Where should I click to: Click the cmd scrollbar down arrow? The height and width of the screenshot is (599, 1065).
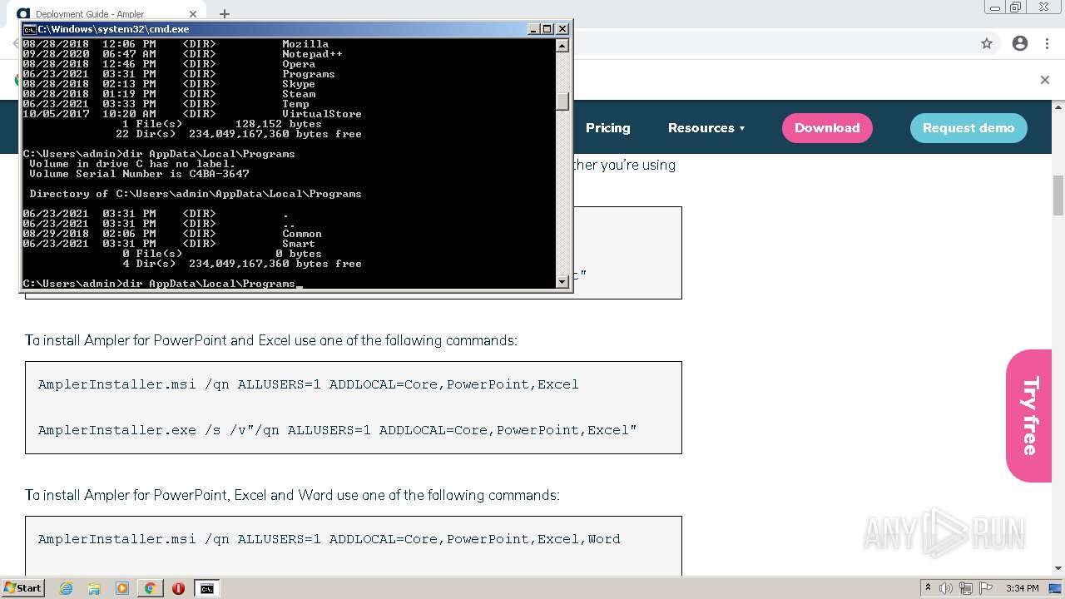coord(562,282)
